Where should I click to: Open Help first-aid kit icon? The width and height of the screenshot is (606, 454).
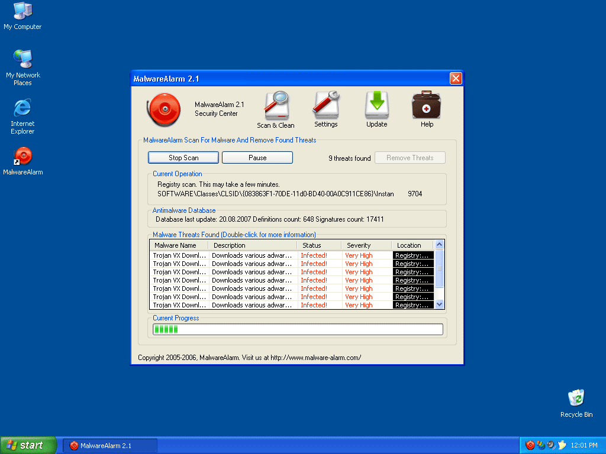426,105
